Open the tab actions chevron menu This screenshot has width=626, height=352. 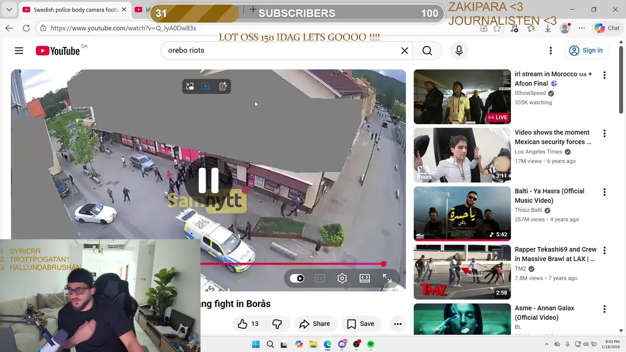tap(9, 10)
